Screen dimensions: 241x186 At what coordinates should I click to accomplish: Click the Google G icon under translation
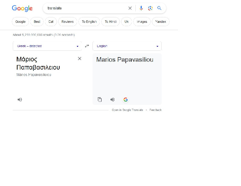tap(126, 99)
